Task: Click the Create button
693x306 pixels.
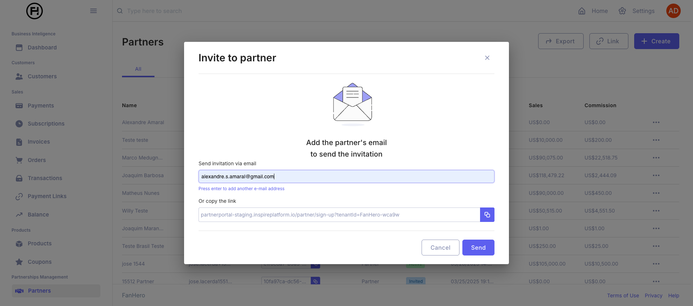Action: pyautogui.click(x=657, y=41)
